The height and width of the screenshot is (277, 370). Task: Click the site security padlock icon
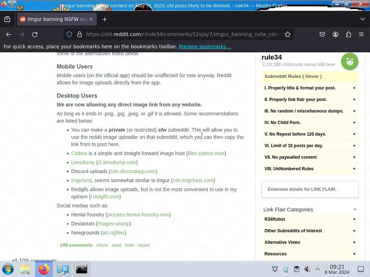79,34
